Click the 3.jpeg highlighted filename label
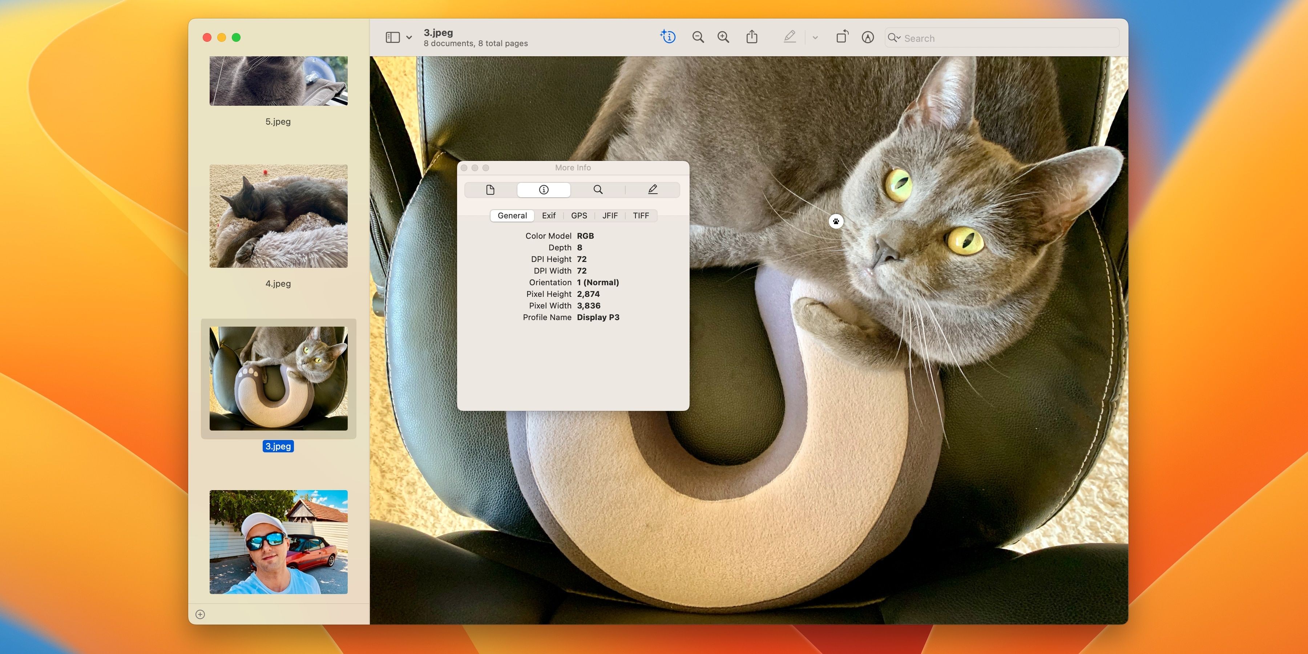The width and height of the screenshot is (1308, 654). 278,446
